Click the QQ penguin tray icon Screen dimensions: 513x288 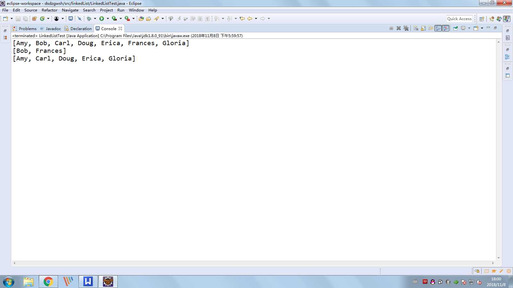433,282
